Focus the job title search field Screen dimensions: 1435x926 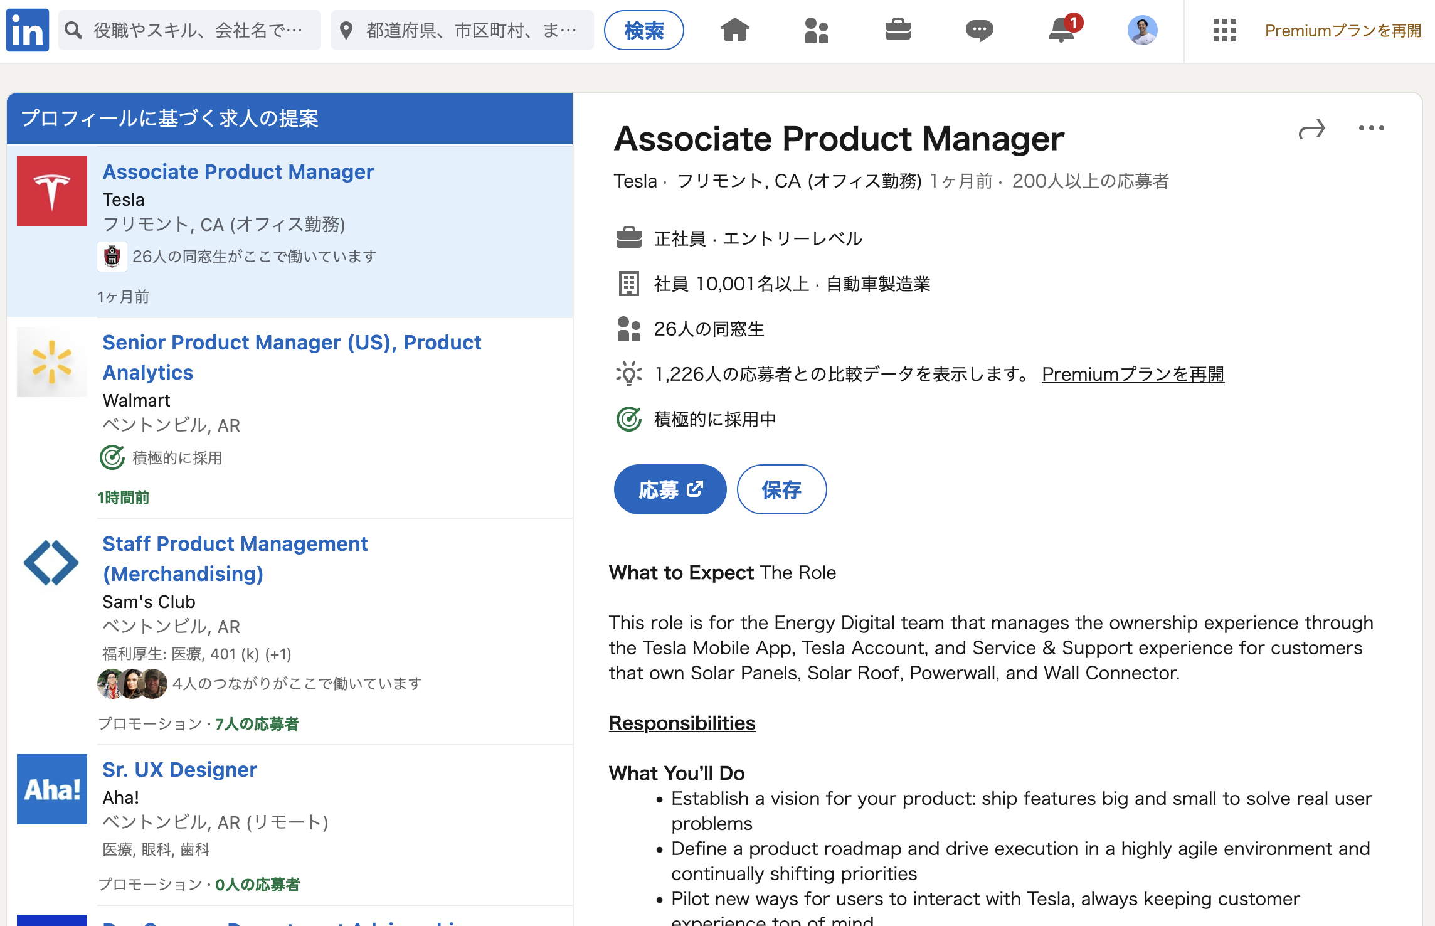[189, 30]
